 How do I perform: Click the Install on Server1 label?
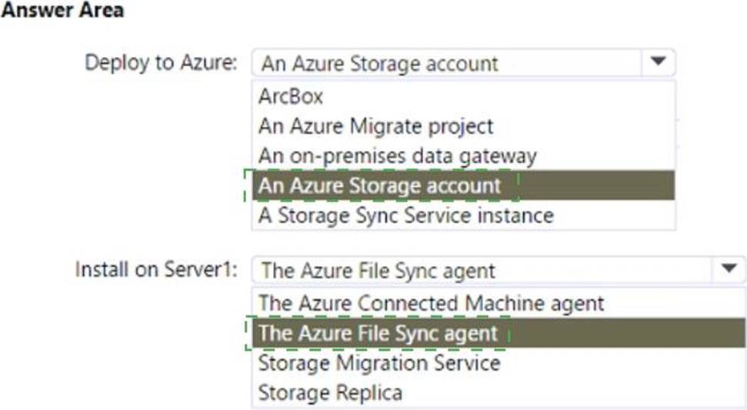[x=156, y=270]
